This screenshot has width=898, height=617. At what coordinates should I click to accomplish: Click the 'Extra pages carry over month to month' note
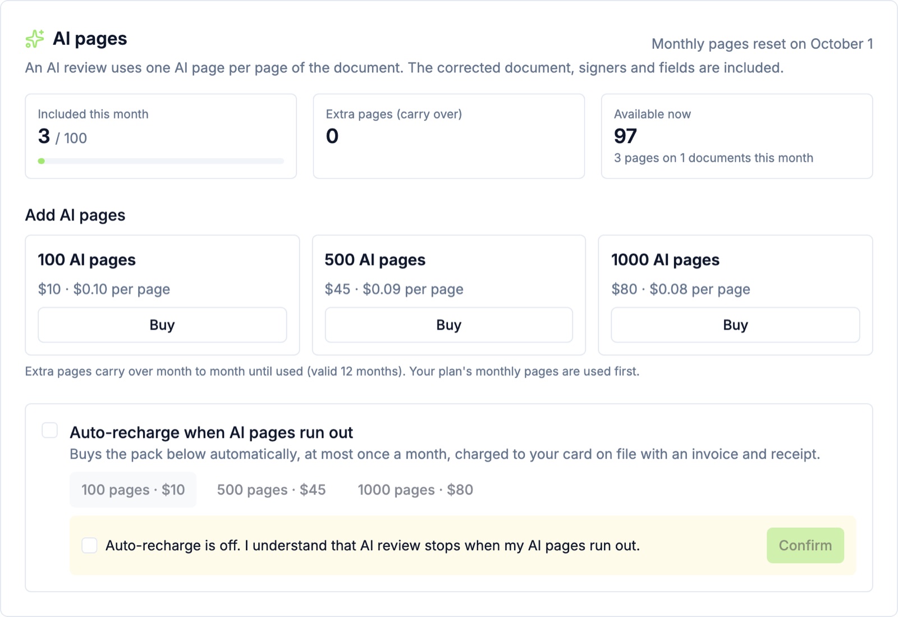click(x=332, y=371)
